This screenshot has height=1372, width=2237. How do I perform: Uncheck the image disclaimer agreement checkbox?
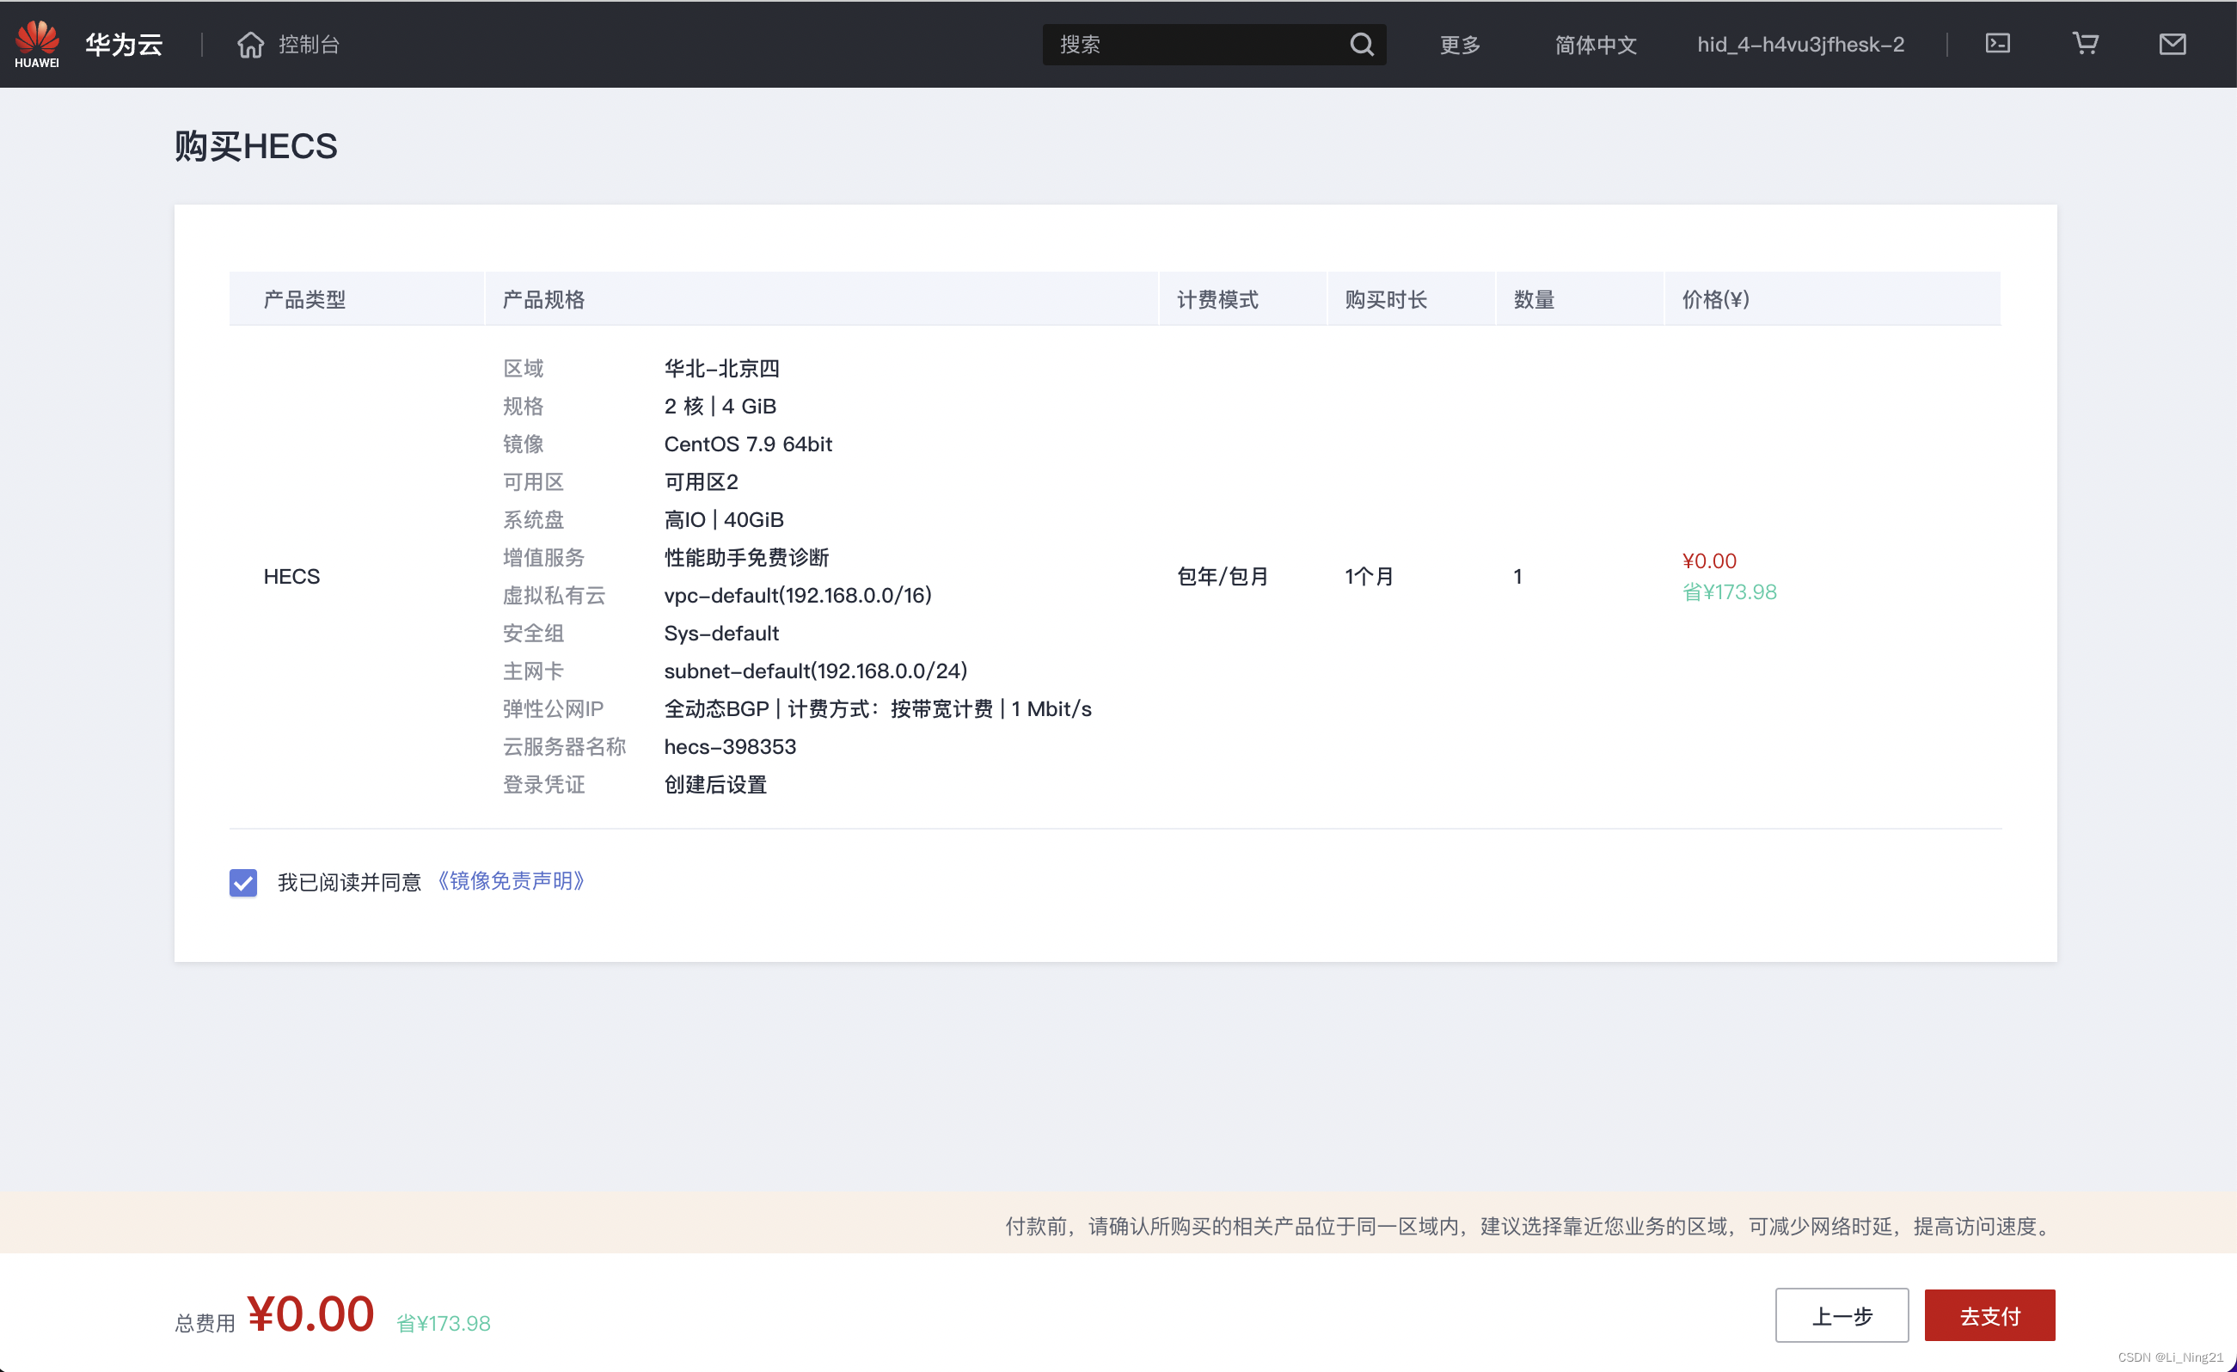[x=243, y=883]
